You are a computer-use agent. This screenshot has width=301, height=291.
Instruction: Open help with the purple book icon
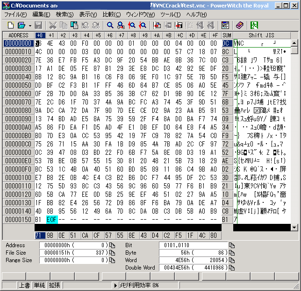[x=240, y=25]
